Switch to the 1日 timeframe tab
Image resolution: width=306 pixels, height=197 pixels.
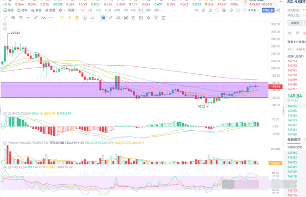[141, 10]
